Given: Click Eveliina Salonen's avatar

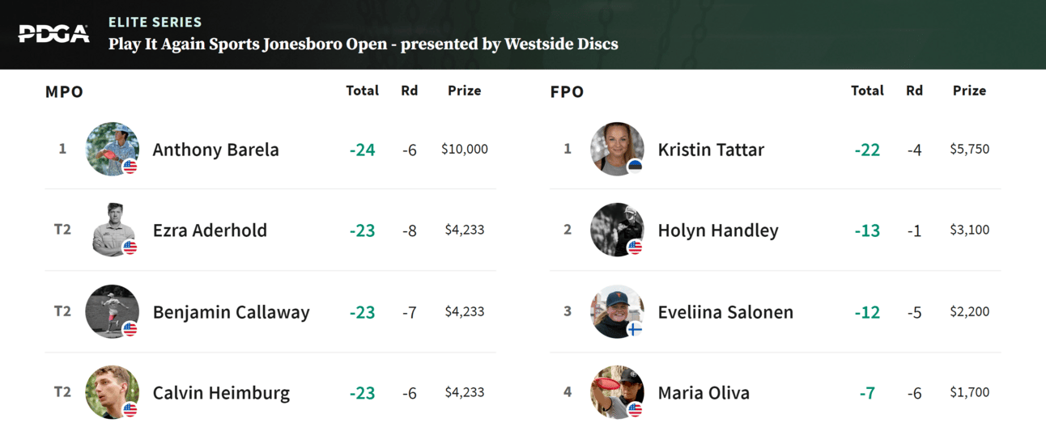Looking at the screenshot, I should (x=618, y=311).
